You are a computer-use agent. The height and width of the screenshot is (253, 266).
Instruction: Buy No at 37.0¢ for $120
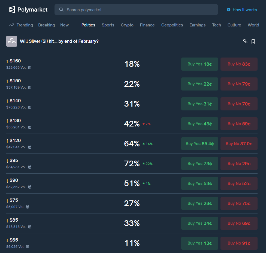pyautogui.click(x=239, y=144)
